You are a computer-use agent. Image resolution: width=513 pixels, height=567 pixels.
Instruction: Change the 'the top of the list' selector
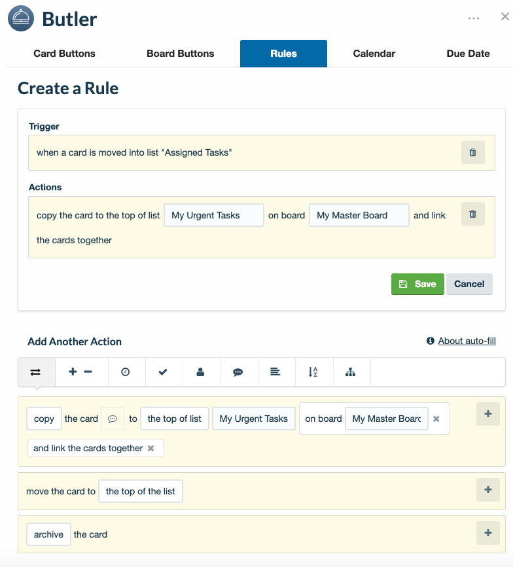(141, 491)
